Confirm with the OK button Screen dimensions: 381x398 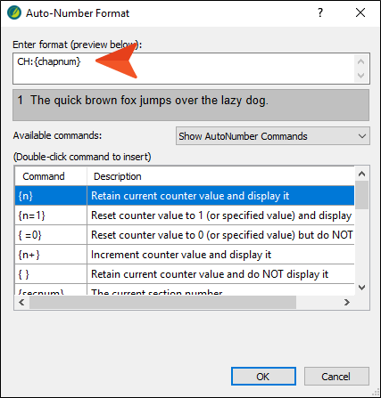tap(263, 377)
